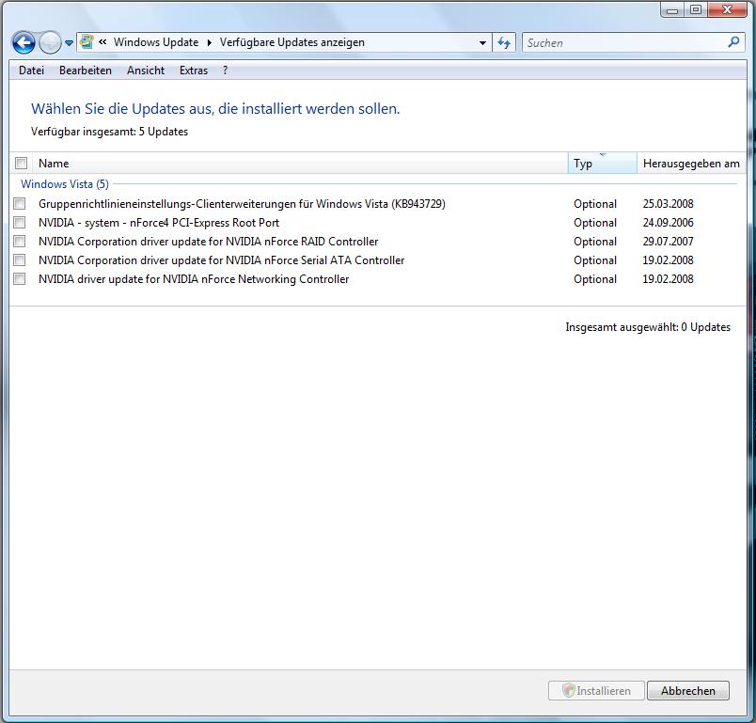Refresh the page with the refresh icon
756x723 pixels.
coord(504,43)
